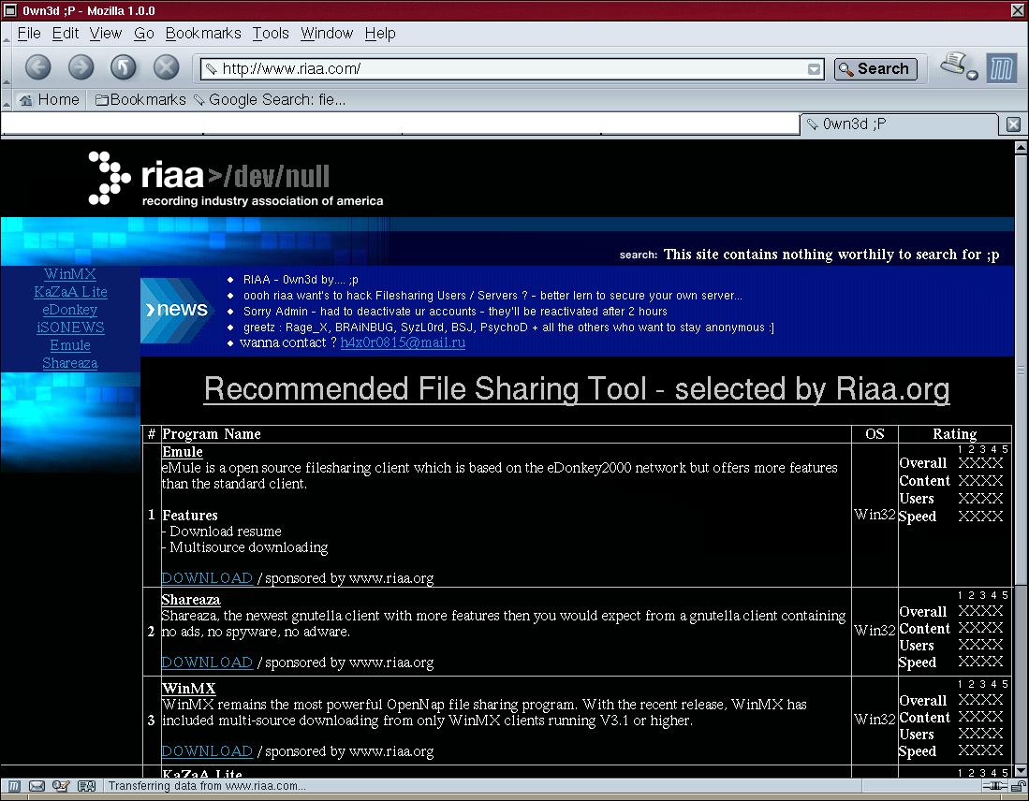This screenshot has width=1029, height=801.
Task: Click the online/offline plug icon
Action: [995, 786]
